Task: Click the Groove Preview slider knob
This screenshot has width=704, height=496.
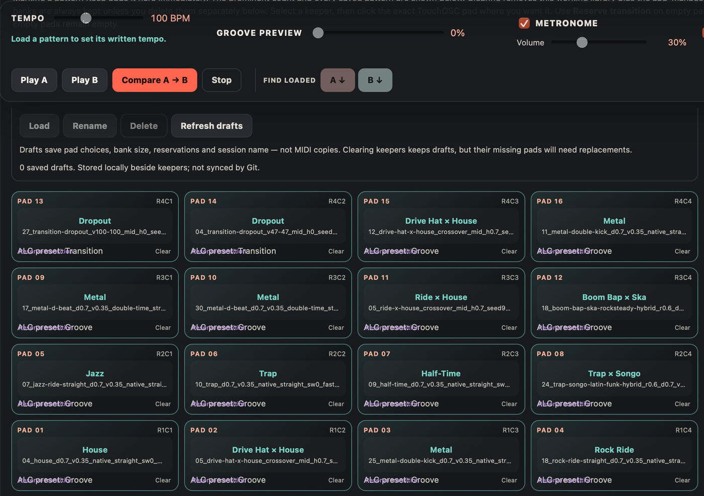Action: click(x=318, y=33)
